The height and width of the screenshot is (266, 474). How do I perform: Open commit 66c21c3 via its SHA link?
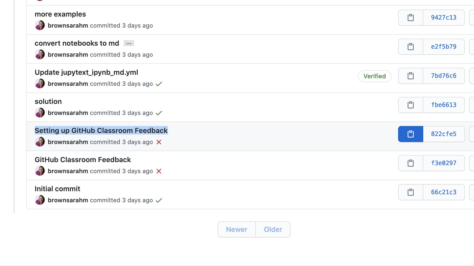point(444,192)
